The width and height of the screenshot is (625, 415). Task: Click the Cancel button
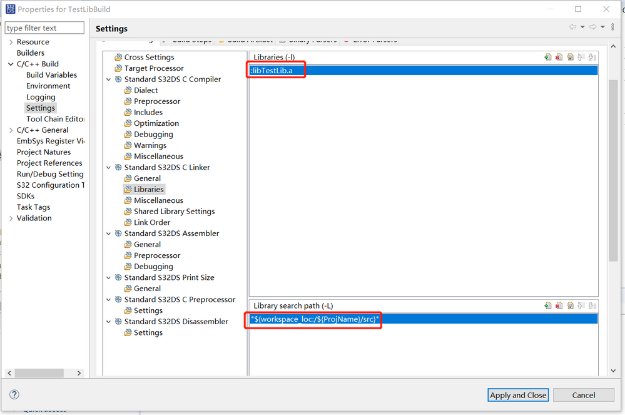584,395
